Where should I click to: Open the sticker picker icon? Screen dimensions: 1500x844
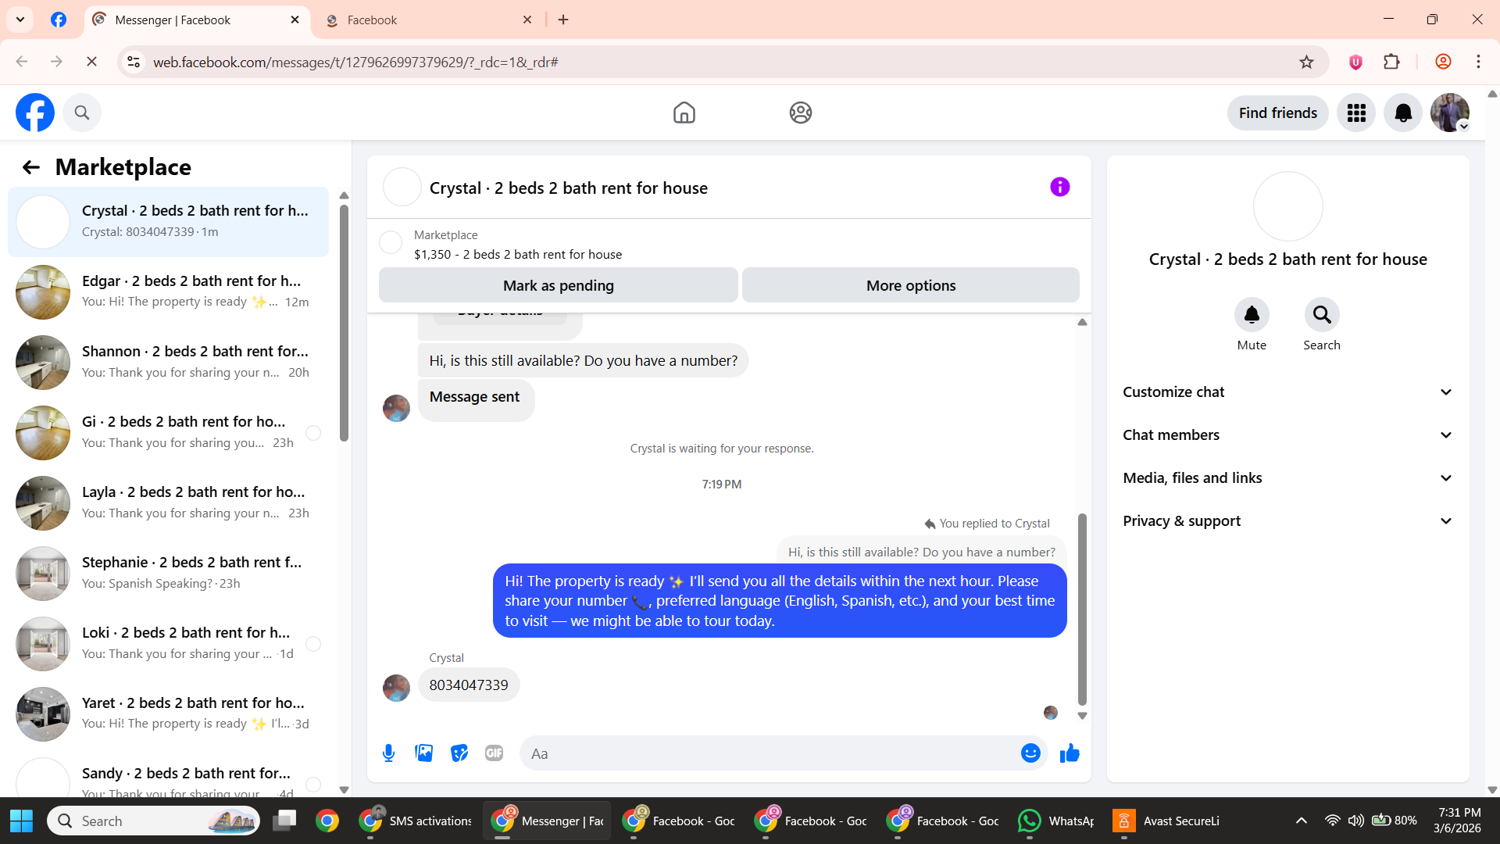(459, 753)
